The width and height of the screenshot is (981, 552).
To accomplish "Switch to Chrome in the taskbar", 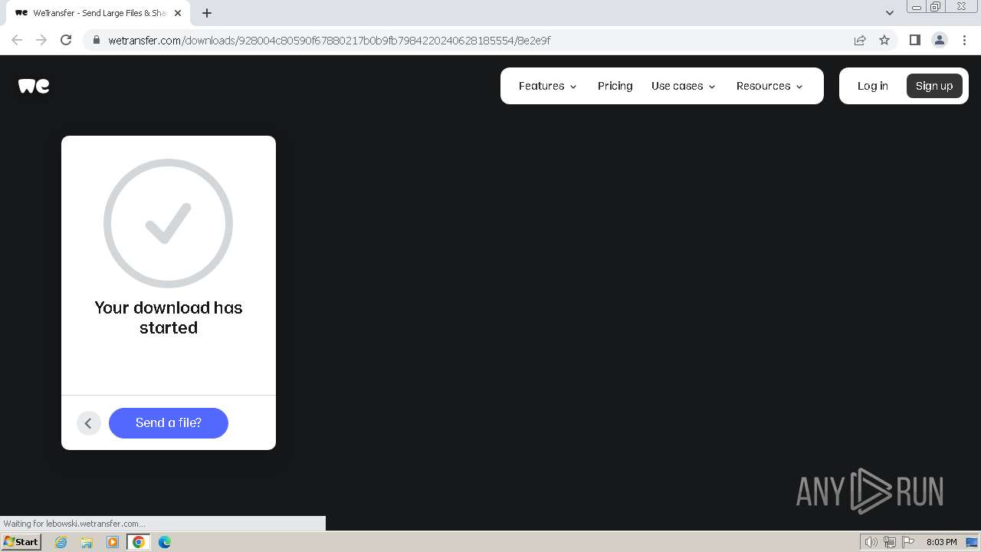I will [139, 542].
